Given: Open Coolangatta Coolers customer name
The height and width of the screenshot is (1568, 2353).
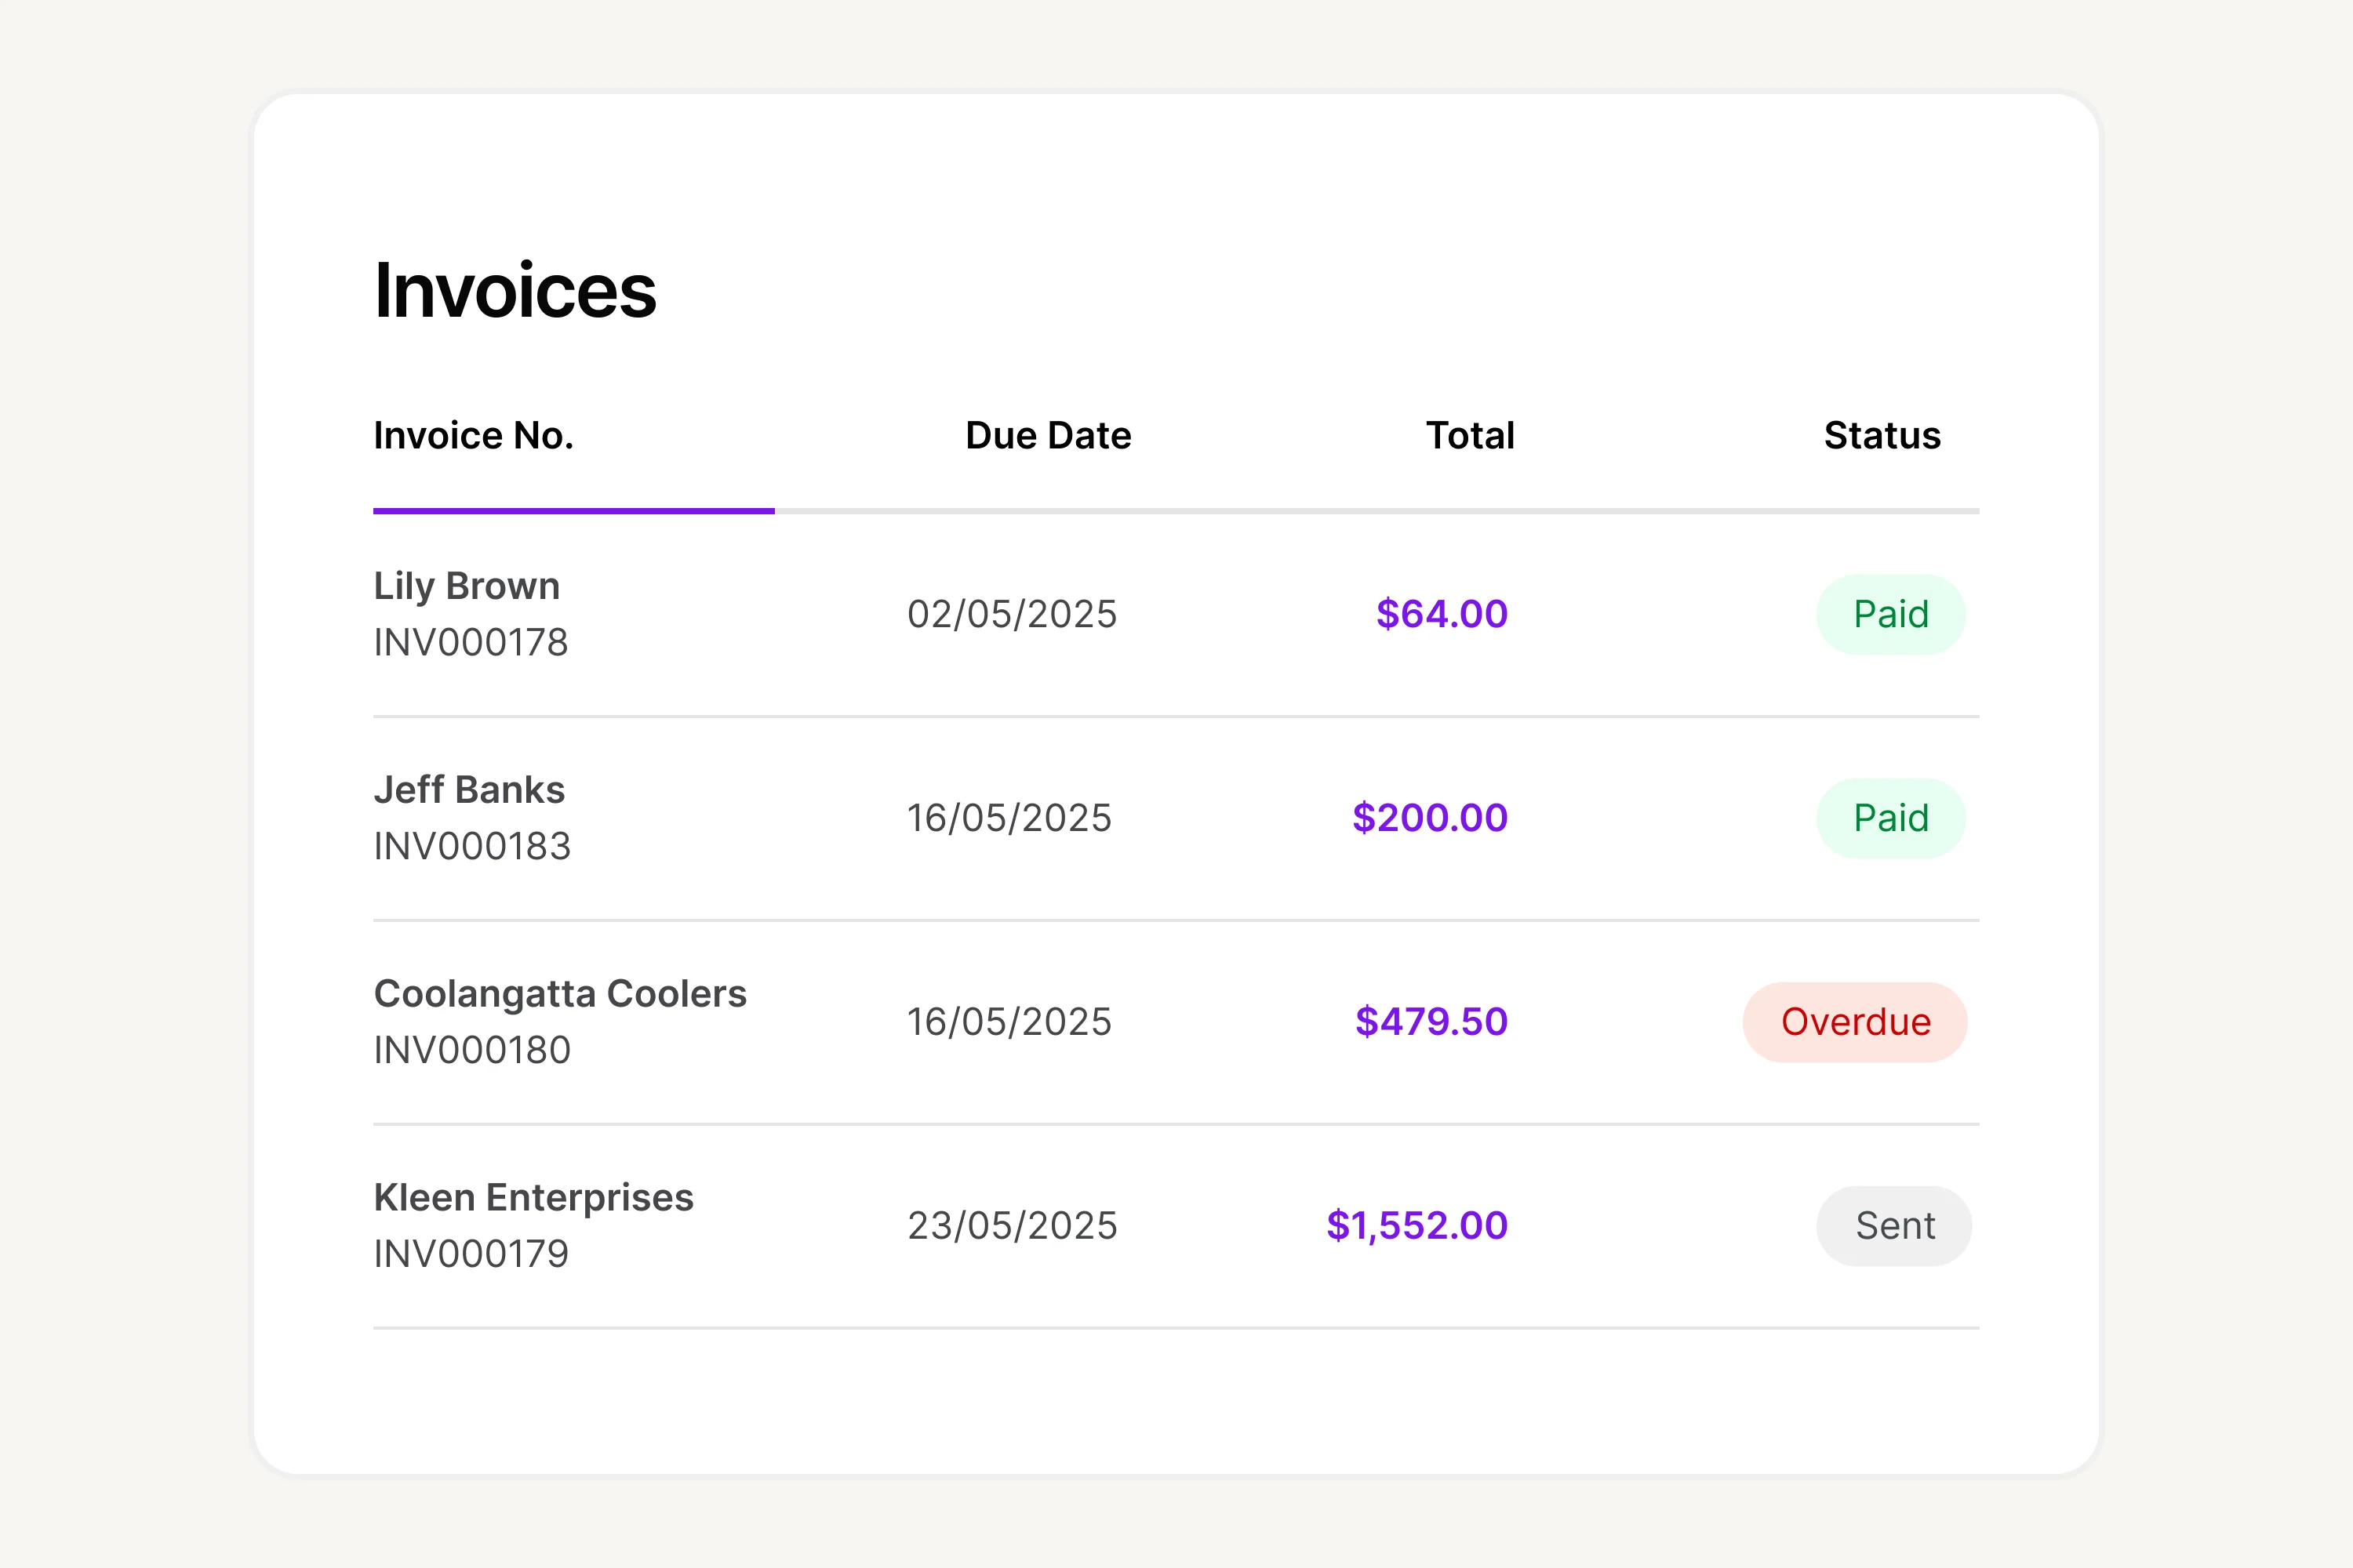Looking at the screenshot, I should coord(559,994).
